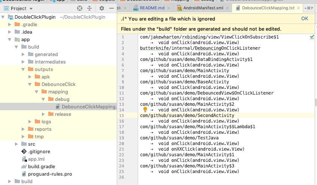Image resolution: width=317 pixels, height=185 pixels.
Task: Open Project panel settings gear
Action: tap(102, 8)
